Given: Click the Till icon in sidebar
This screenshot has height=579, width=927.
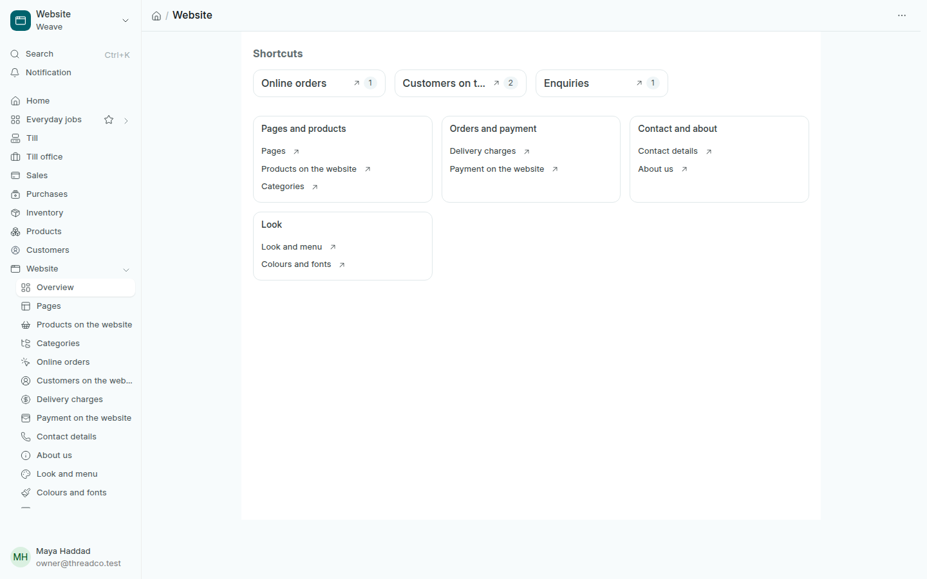Looking at the screenshot, I should (x=15, y=138).
